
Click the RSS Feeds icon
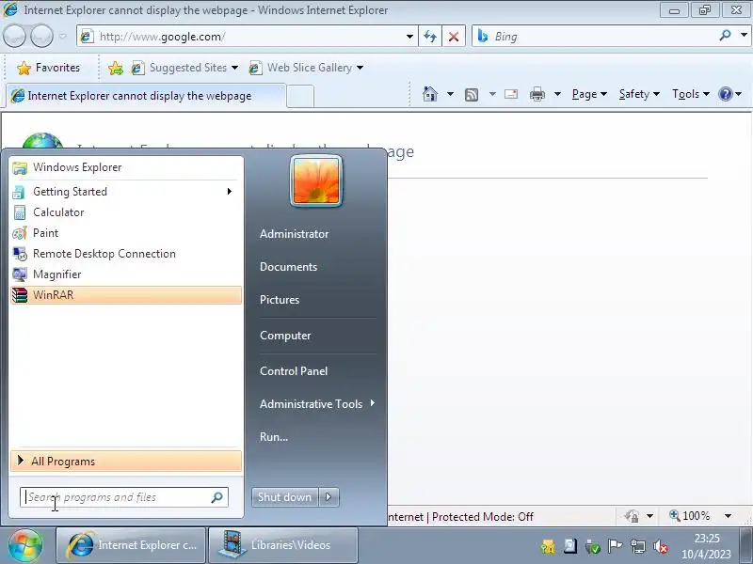click(472, 95)
